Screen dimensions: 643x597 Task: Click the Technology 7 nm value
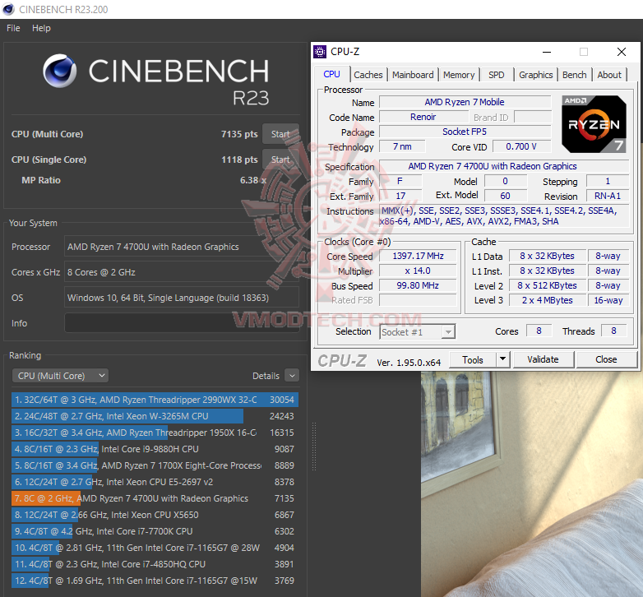click(402, 146)
